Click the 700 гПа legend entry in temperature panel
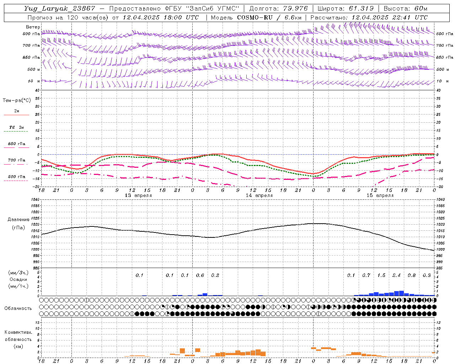Image resolution: width=455 pixels, height=364 pixels. [16, 160]
